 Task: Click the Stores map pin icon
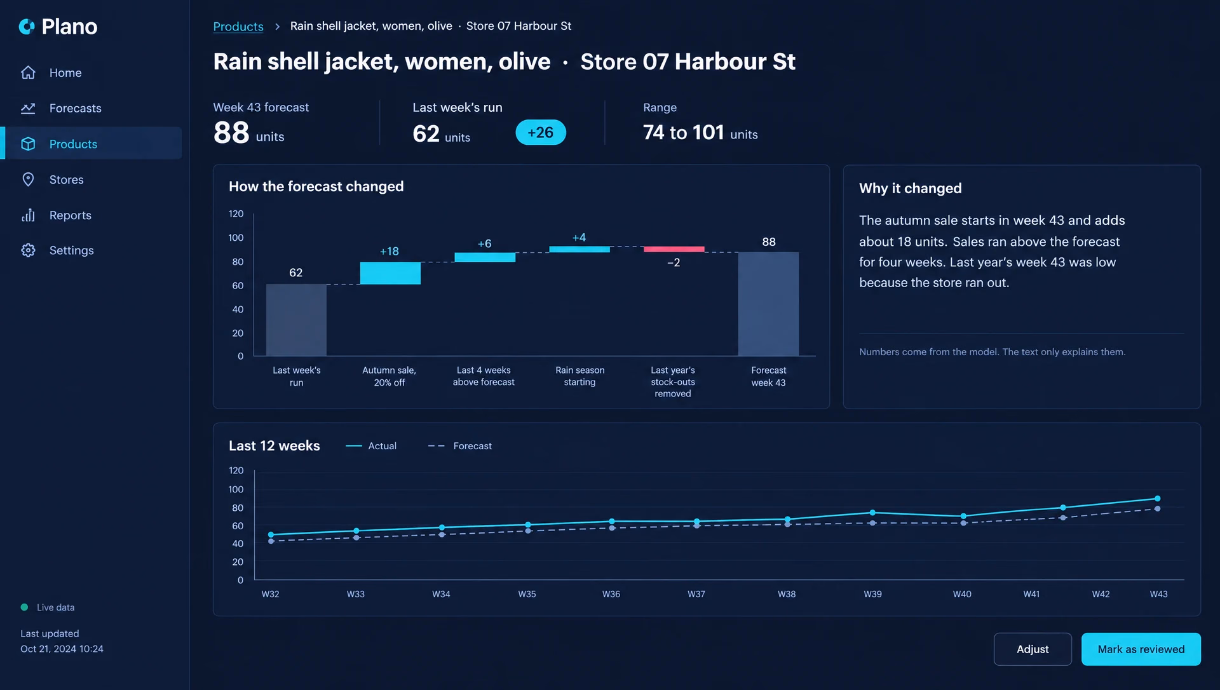(28, 179)
